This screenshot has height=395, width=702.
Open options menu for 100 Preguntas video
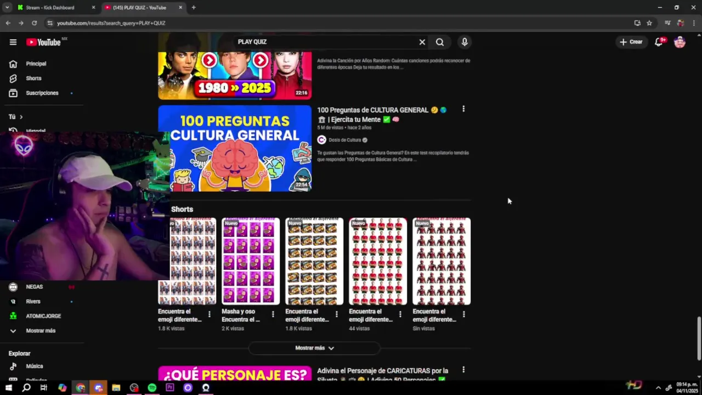tap(463, 109)
